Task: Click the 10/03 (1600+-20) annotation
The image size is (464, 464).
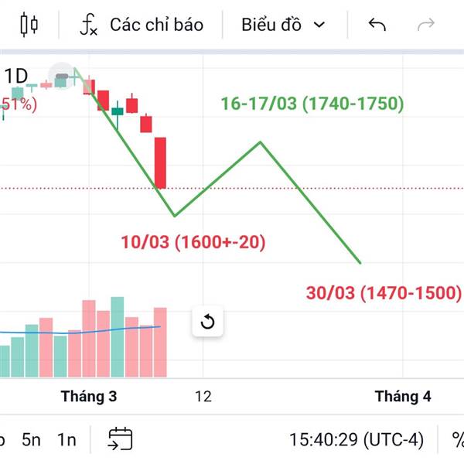Action: point(193,242)
